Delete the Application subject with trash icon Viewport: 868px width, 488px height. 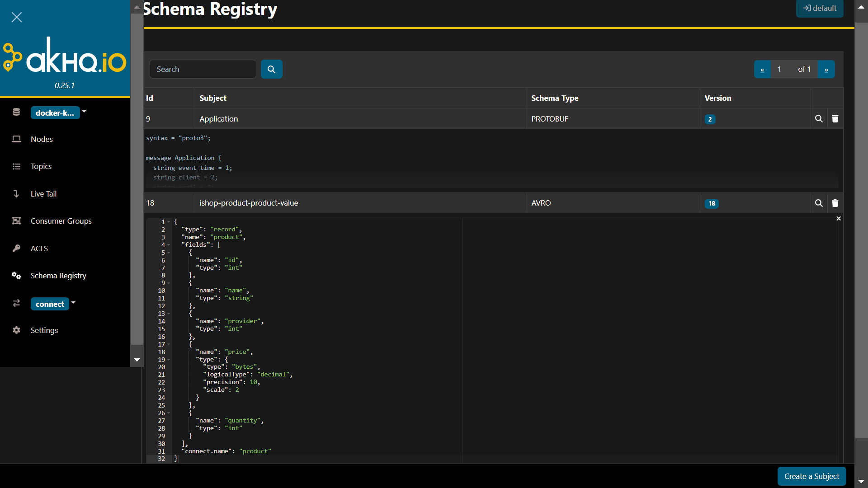[x=835, y=119]
